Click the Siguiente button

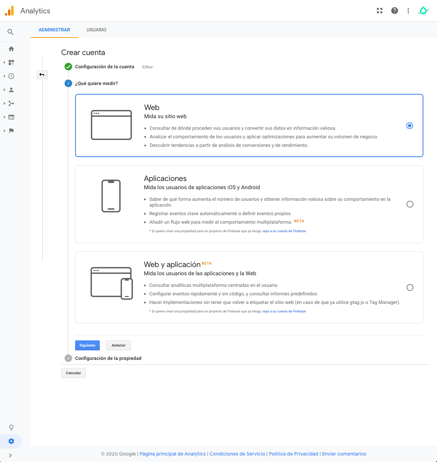(x=87, y=345)
